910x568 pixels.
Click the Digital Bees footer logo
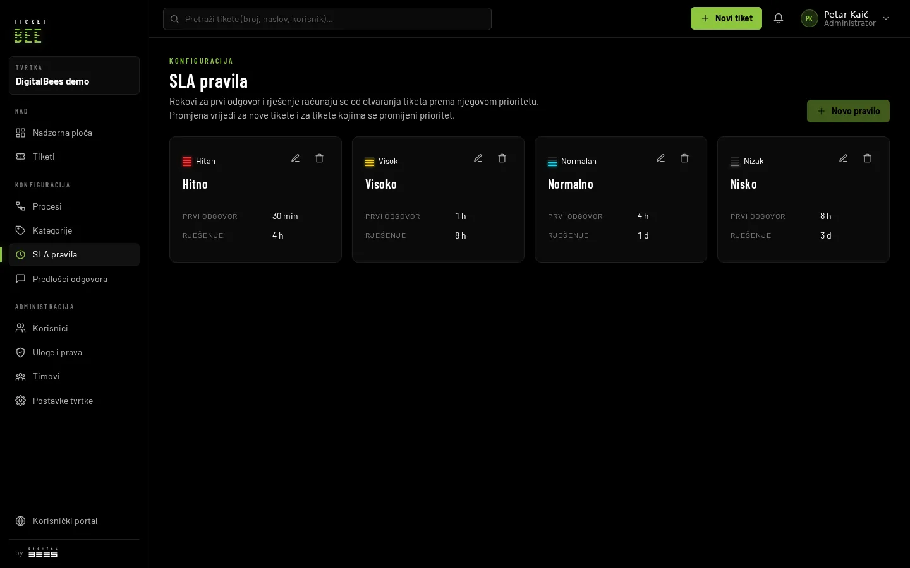click(x=43, y=553)
